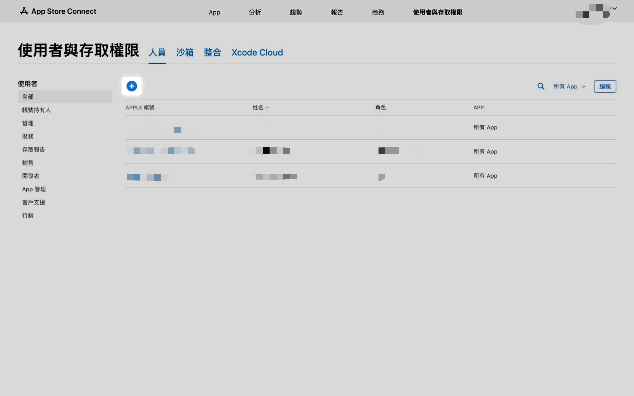Screen dimensions: 634x396
Task: Open 趨勢 in the top navigation
Action: pyautogui.click(x=296, y=12)
